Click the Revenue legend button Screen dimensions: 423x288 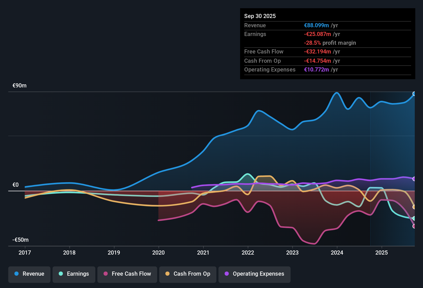(29, 274)
